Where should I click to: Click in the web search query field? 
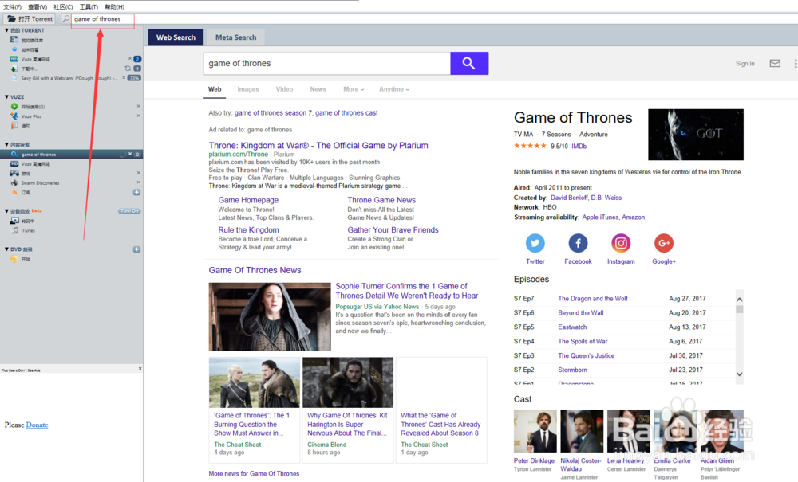tap(327, 63)
